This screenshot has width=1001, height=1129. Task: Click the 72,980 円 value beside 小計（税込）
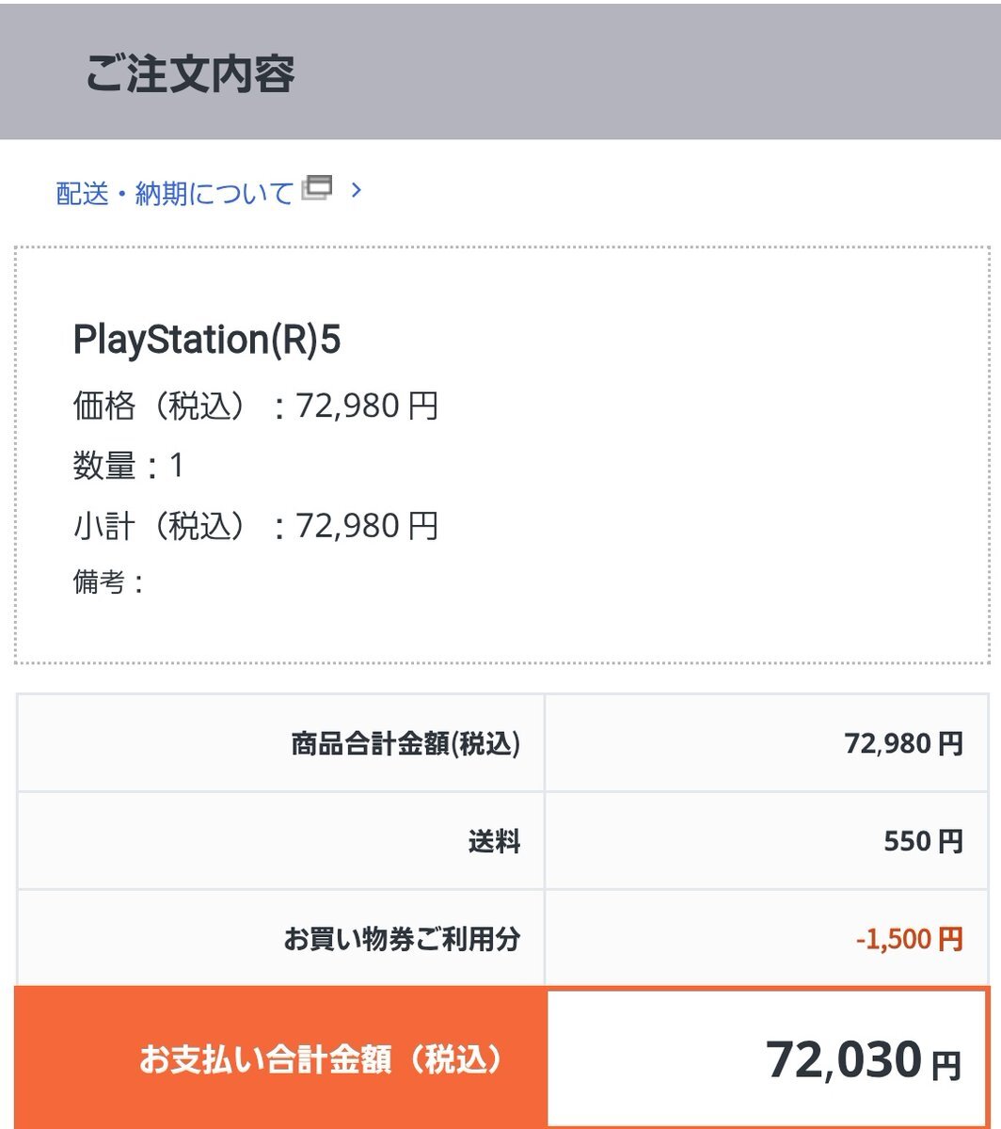[367, 526]
